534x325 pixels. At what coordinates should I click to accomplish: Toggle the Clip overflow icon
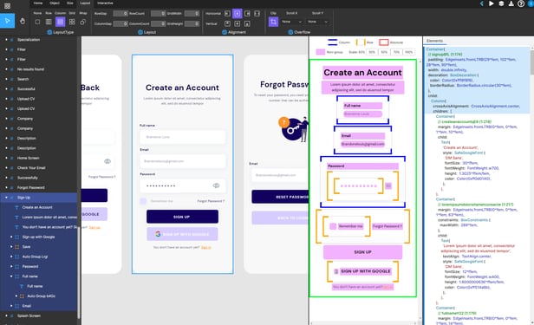(x=273, y=22)
